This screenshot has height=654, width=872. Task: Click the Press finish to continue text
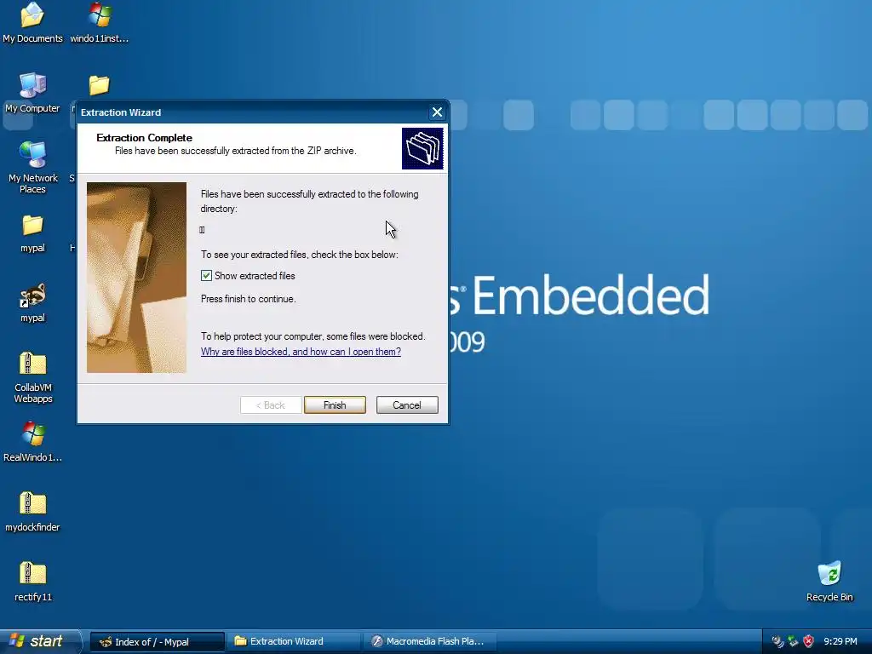pyautogui.click(x=248, y=299)
